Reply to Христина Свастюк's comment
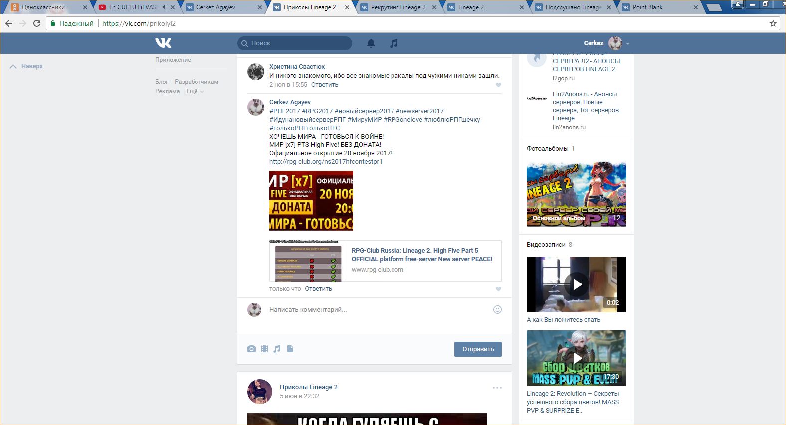Image resolution: width=786 pixels, height=425 pixels. pyautogui.click(x=325, y=85)
